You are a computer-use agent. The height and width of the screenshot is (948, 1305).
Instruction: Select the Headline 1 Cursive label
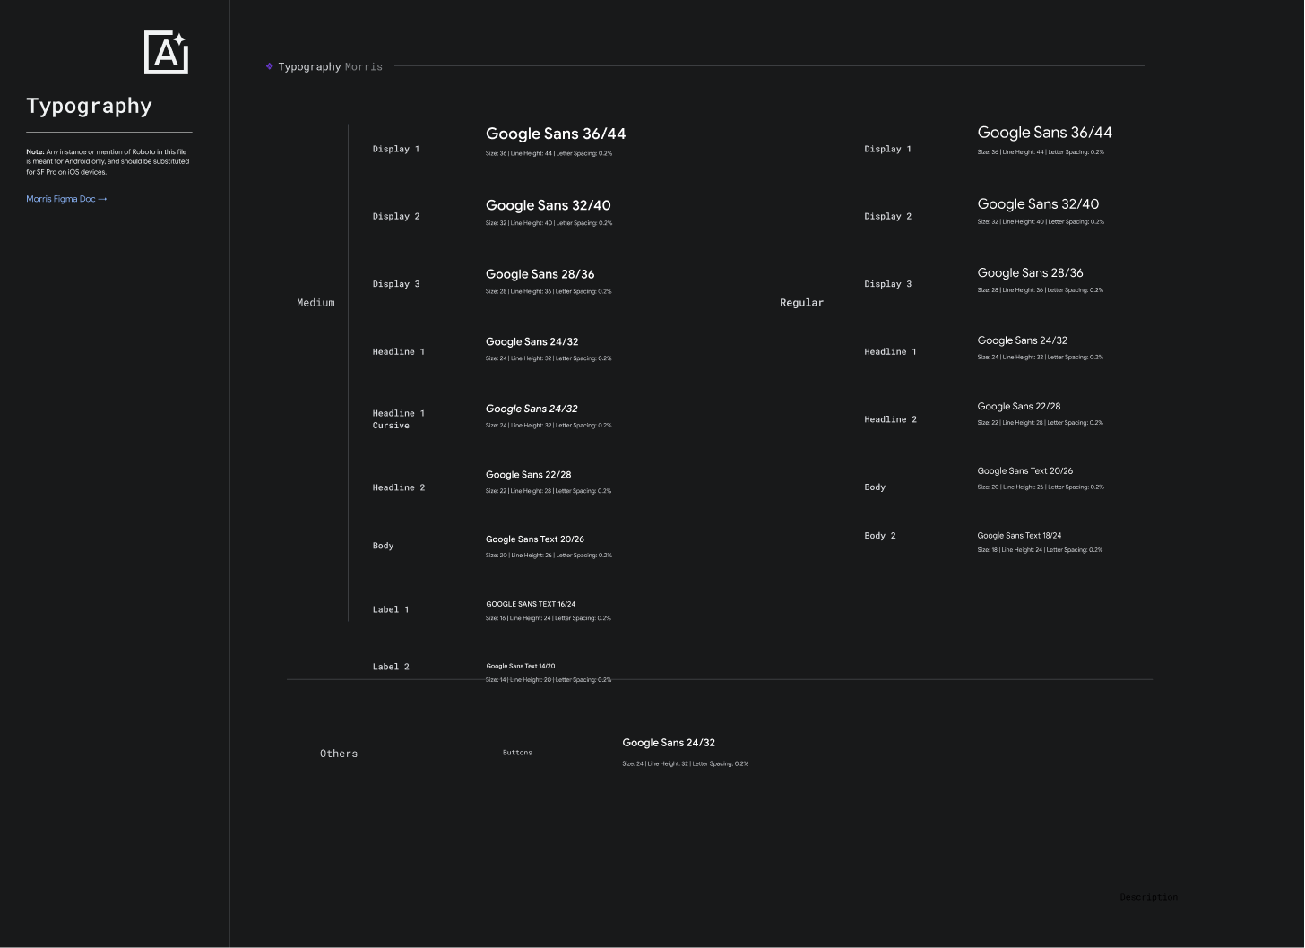[x=399, y=419]
